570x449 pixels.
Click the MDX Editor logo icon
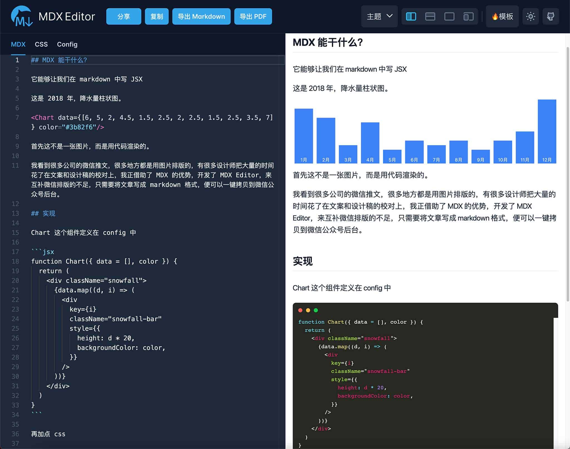click(22, 16)
